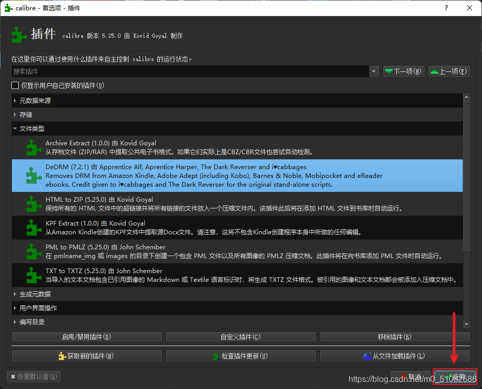Viewport: 482px width, 389px height.
Task: Click the 取消 cancel button
Action: tap(411, 377)
